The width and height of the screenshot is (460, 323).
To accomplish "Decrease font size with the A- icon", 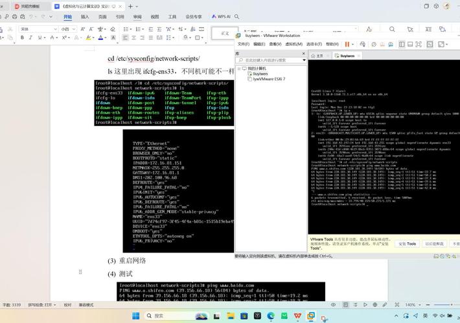I will coord(91,29).
